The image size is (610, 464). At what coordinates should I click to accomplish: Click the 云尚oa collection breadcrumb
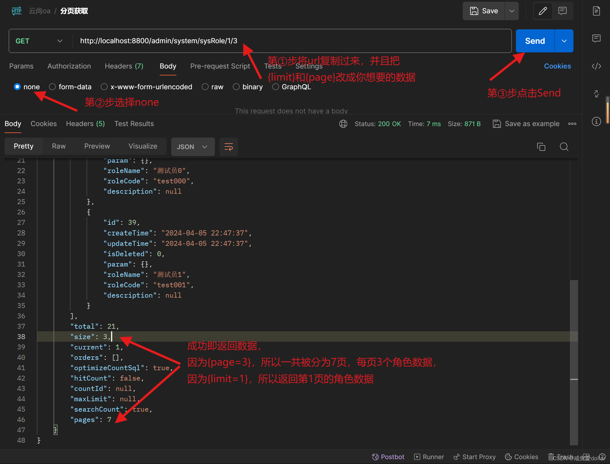(x=39, y=11)
